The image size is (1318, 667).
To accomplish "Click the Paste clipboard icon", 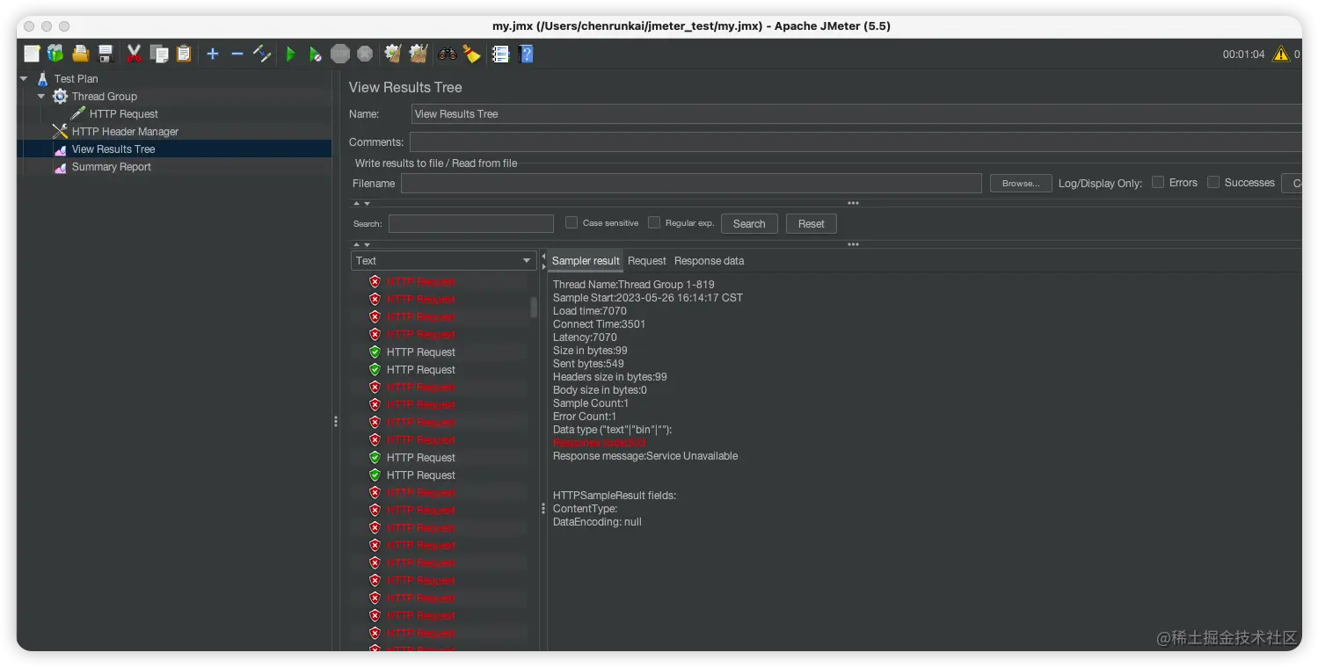I will point(183,54).
